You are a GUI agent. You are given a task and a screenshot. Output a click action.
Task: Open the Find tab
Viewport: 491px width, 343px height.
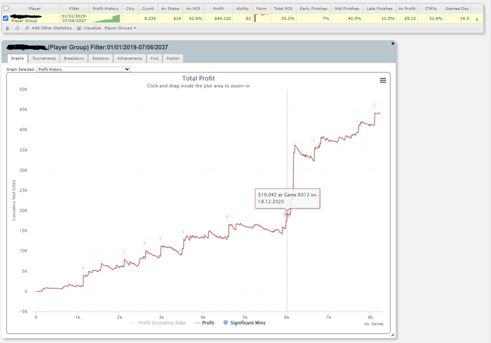point(154,58)
